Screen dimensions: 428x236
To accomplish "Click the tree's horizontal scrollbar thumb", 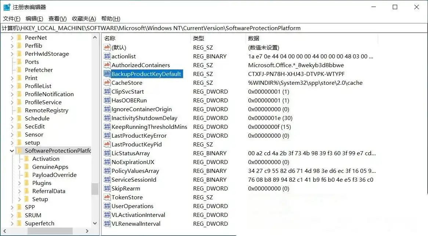I will coord(50,231).
